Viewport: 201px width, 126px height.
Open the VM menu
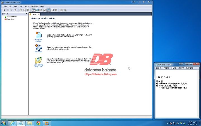tap(21, 6)
